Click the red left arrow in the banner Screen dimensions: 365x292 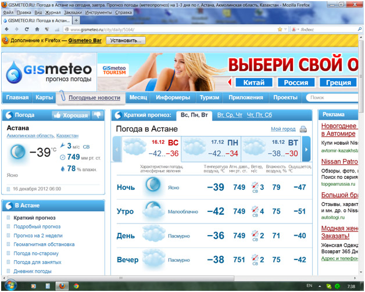(x=230, y=82)
